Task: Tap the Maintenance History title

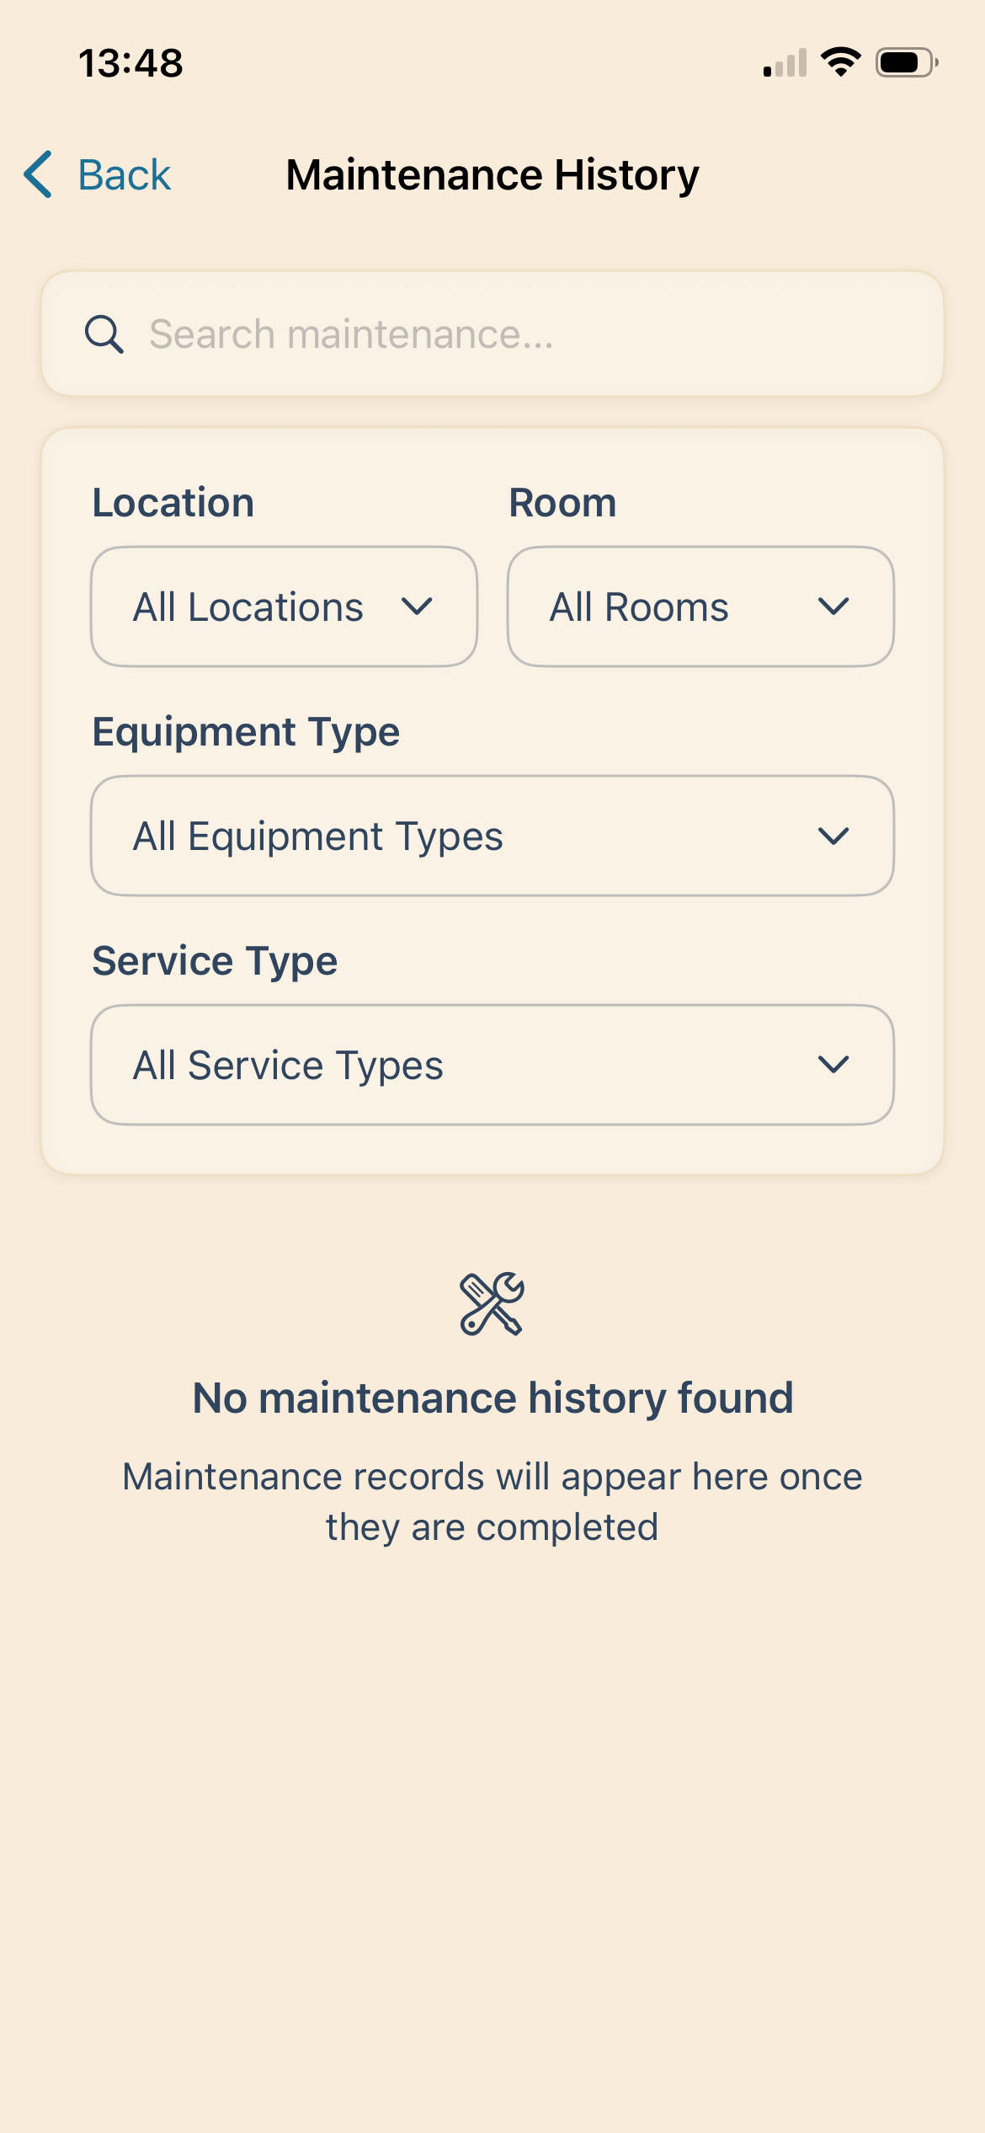Action: 492,175
